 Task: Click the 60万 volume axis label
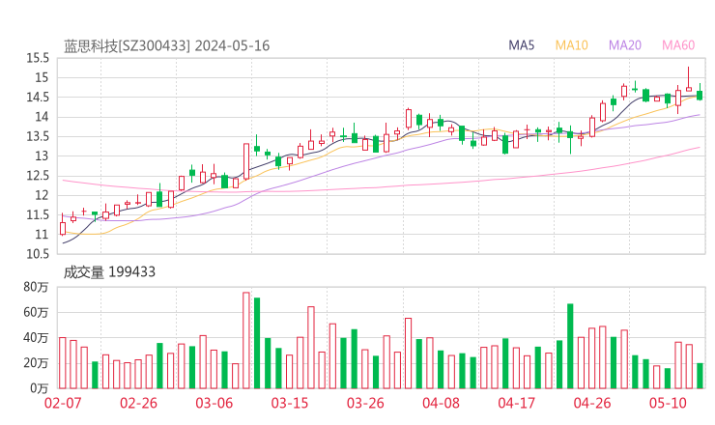pyautogui.click(x=36, y=312)
